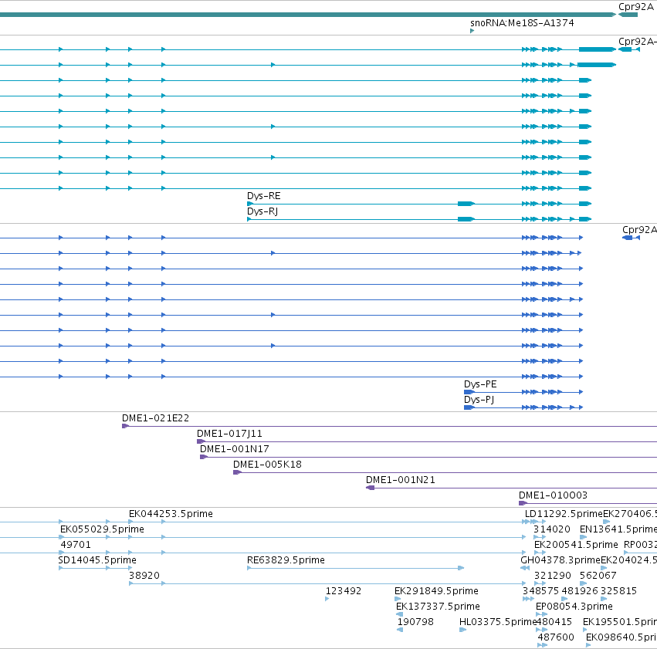Open the RE63829.5prime EST label
Screen dimensions: 657x649
pos(286,560)
